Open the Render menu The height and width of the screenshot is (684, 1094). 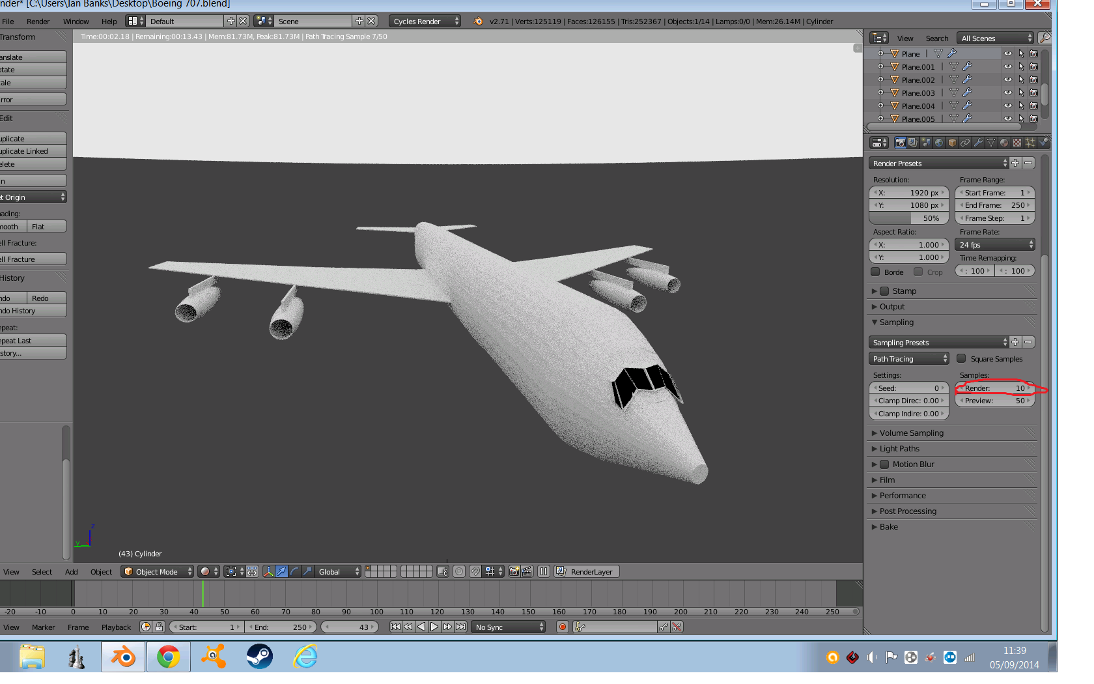pos(38,21)
